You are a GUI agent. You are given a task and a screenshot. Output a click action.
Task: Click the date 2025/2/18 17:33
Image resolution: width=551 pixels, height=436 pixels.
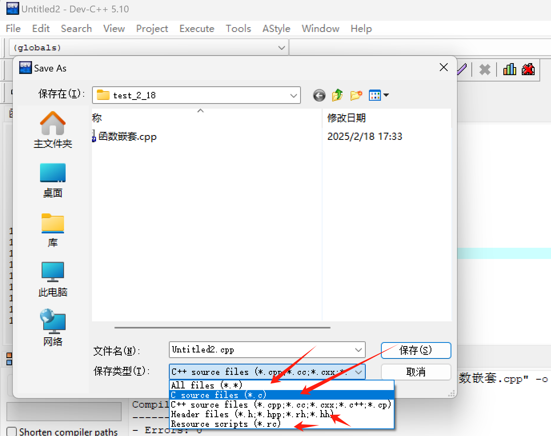click(x=365, y=137)
